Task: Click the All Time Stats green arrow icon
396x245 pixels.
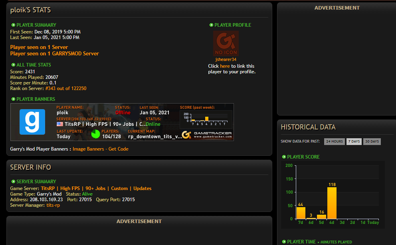Action: coord(14,65)
